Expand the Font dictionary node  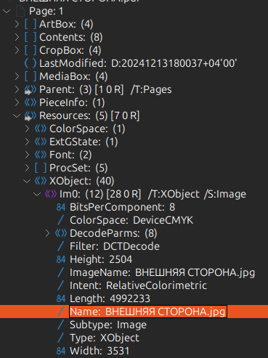pyautogui.click(x=27, y=155)
